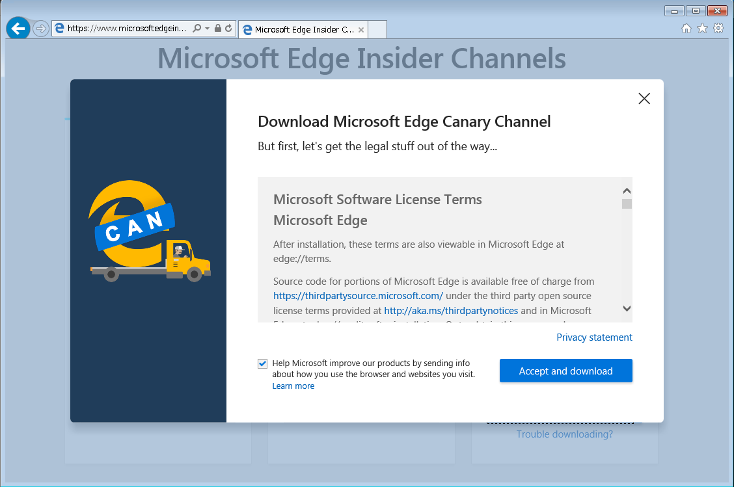Go back with the browser back arrow
Image resolution: width=734 pixels, height=487 pixels.
18,29
